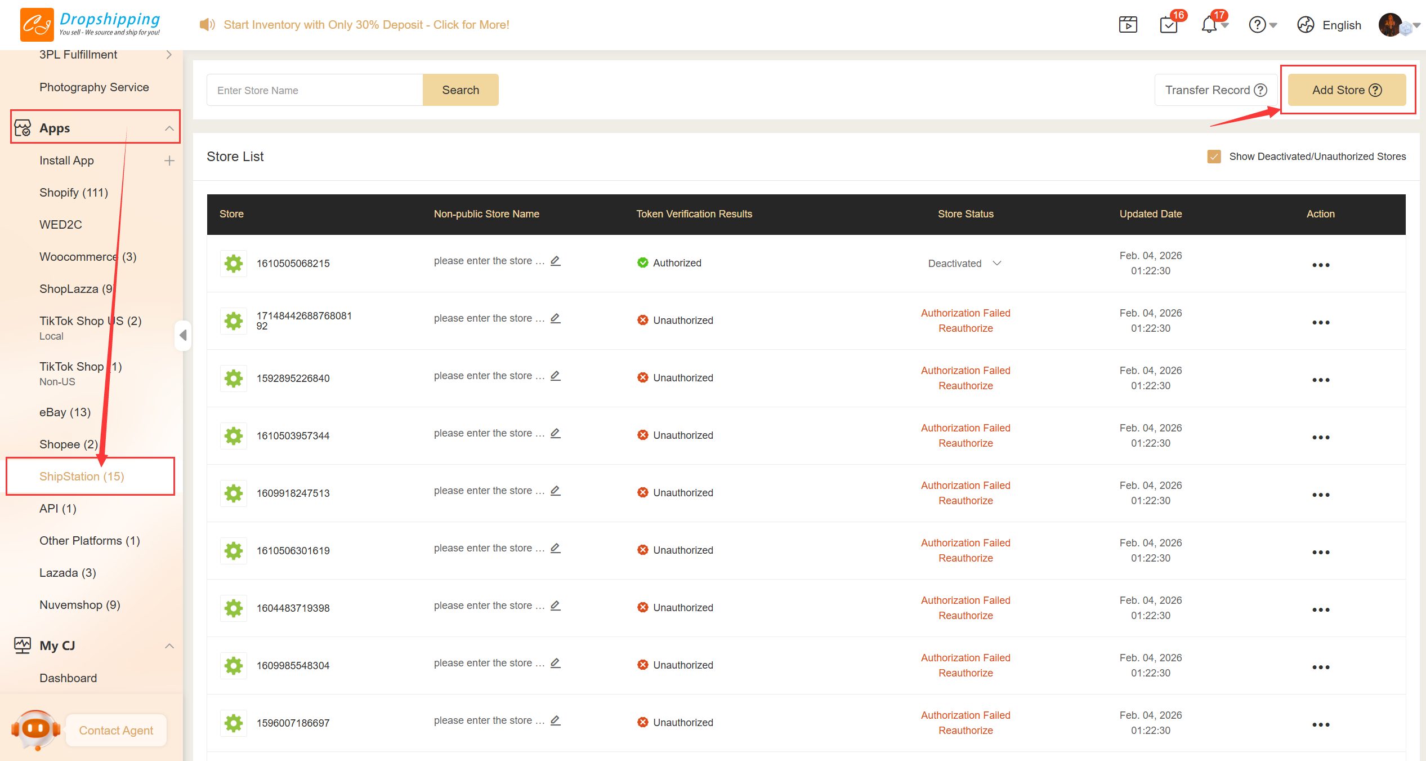
Task: Click the green gear icon of store 1609918247513
Action: coord(234,493)
